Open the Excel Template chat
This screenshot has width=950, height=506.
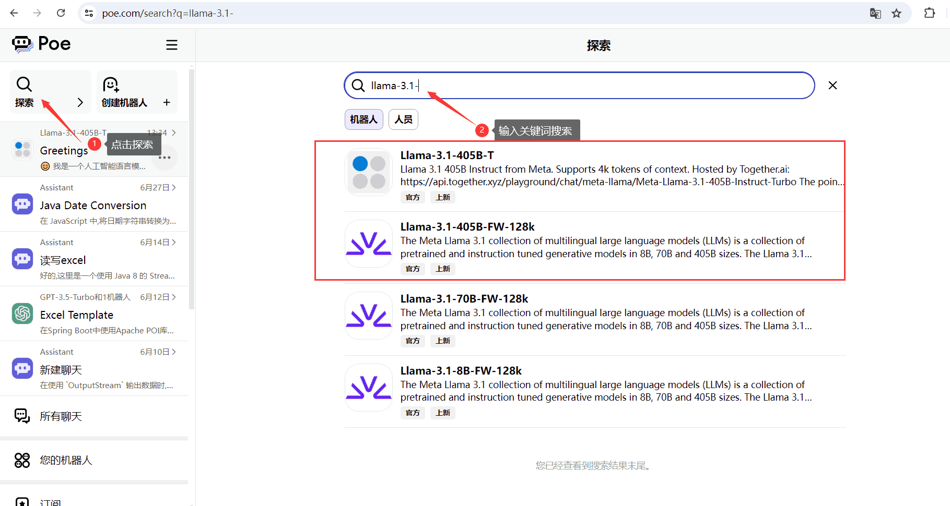pos(77,315)
